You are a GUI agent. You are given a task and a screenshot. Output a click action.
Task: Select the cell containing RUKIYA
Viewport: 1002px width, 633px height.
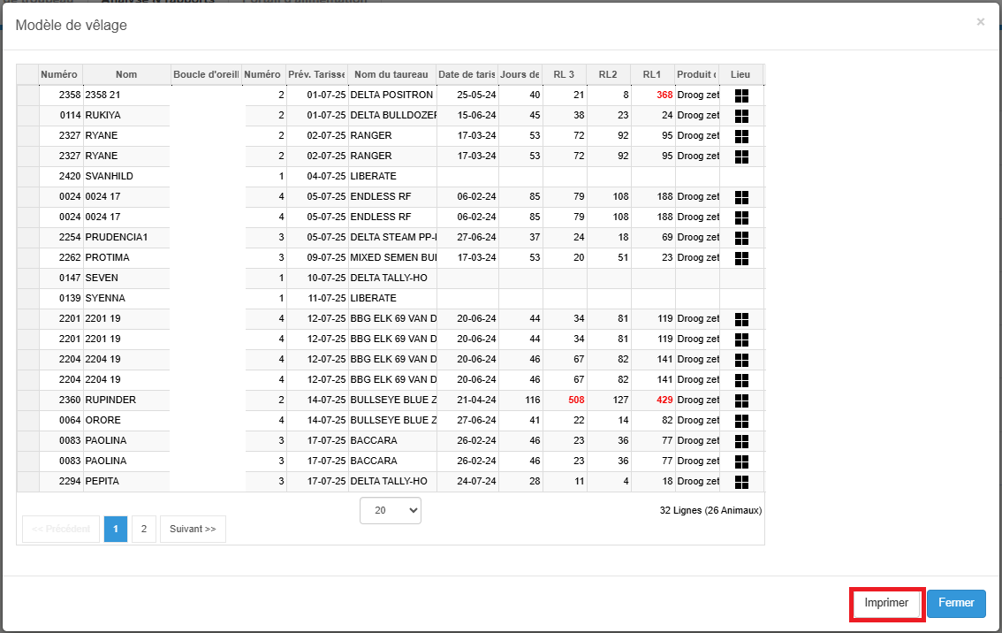(126, 115)
